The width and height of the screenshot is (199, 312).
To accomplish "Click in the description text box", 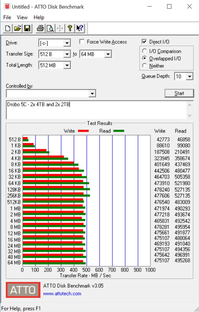I will [x=97, y=110].
